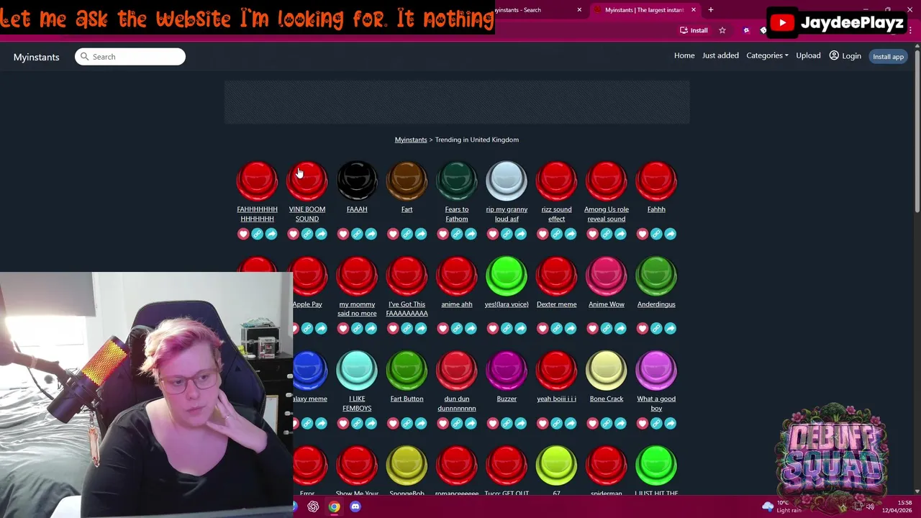Play the VINE BOOM SOUND button
The image size is (921, 518).
pyautogui.click(x=307, y=181)
